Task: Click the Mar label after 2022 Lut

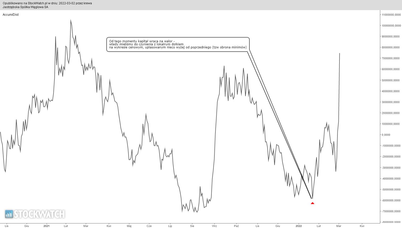Action: point(339,226)
